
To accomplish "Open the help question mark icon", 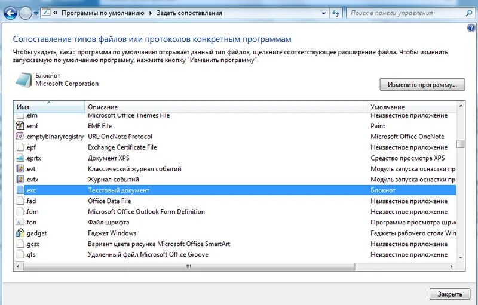I will pos(471,28).
